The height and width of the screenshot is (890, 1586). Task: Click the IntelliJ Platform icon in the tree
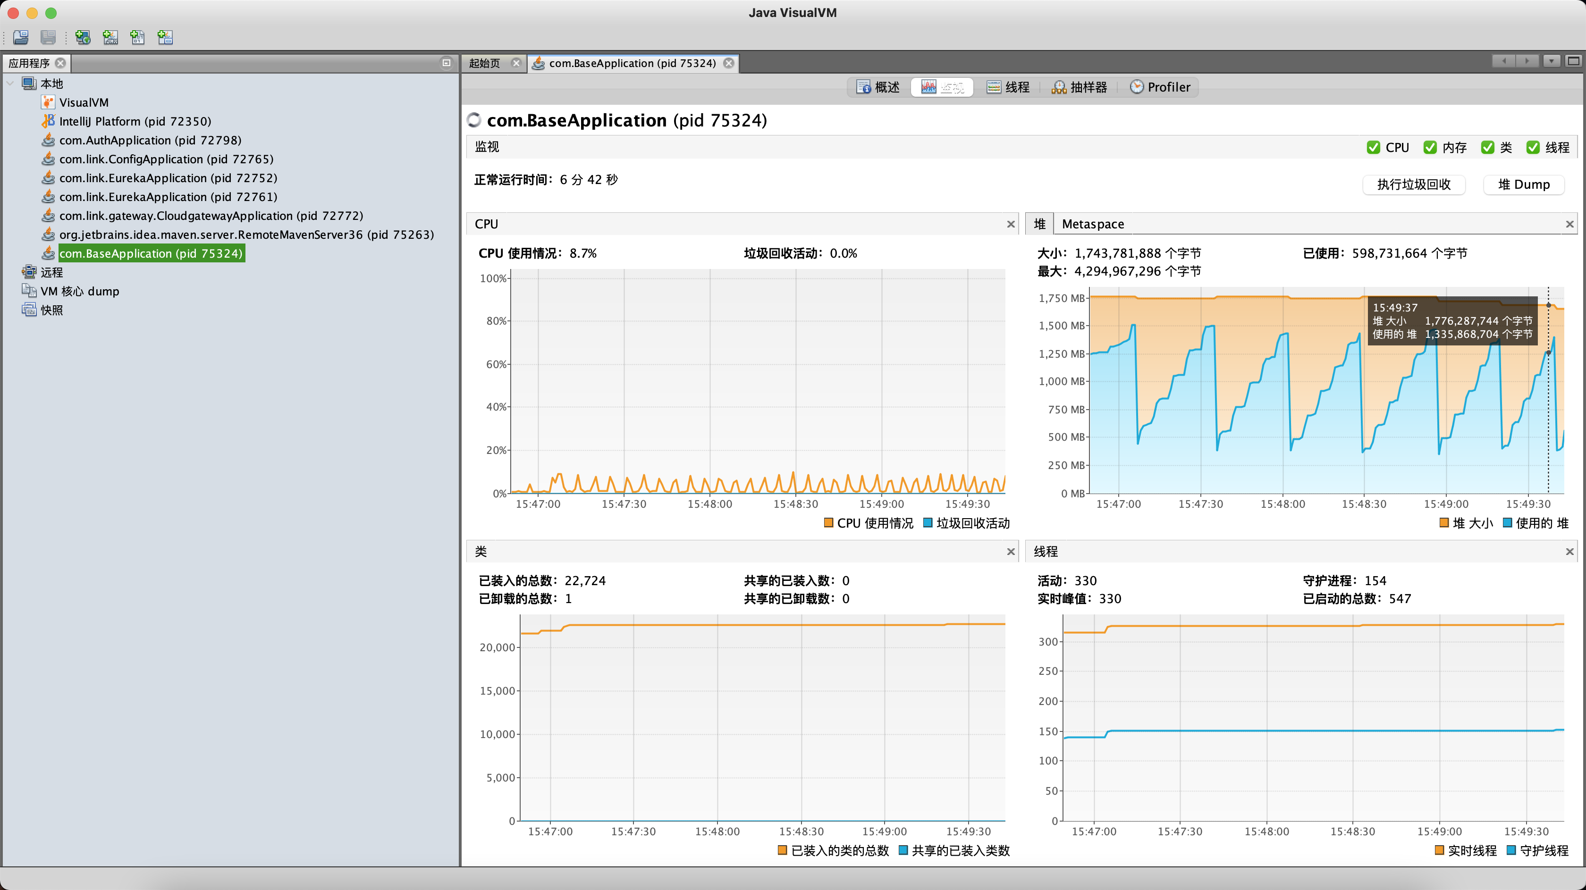[x=48, y=121]
